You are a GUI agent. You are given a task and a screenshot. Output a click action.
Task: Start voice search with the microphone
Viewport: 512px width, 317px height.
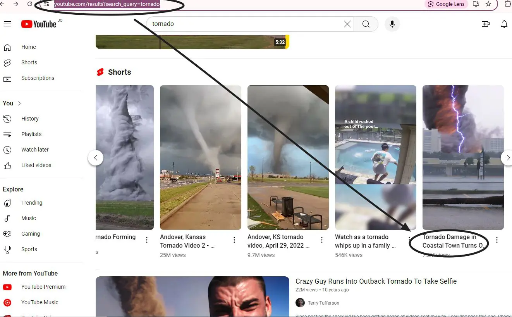392,24
